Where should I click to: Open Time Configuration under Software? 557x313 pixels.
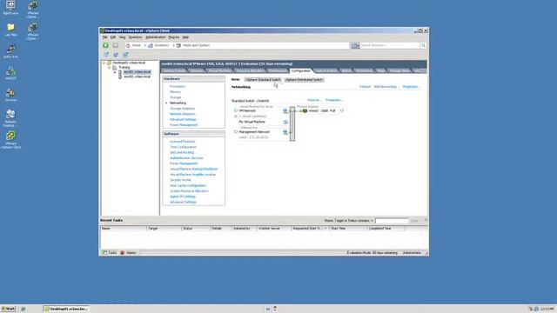pos(183,147)
